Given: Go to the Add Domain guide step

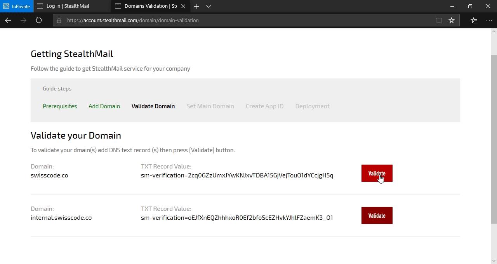Looking at the screenshot, I should click(104, 106).
